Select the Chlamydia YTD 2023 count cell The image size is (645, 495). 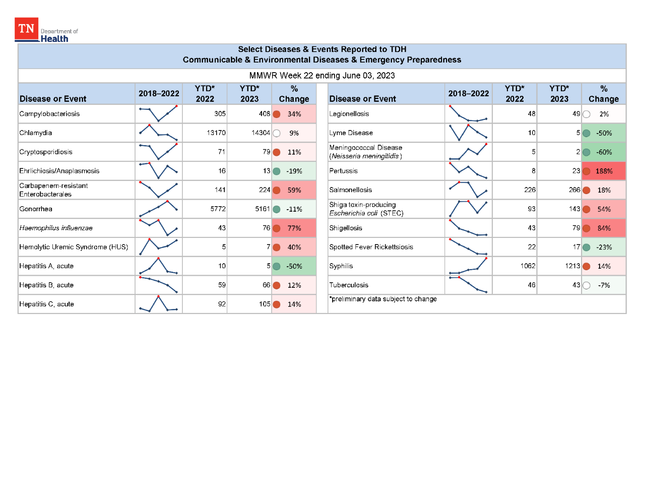(x=249, y=133)
